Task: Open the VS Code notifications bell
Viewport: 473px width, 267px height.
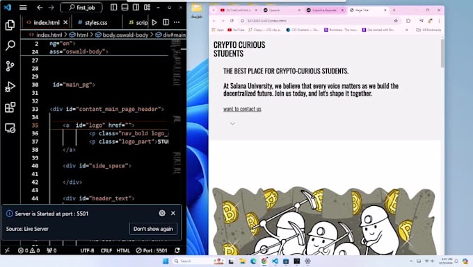Action: click(x=177, y=250)
